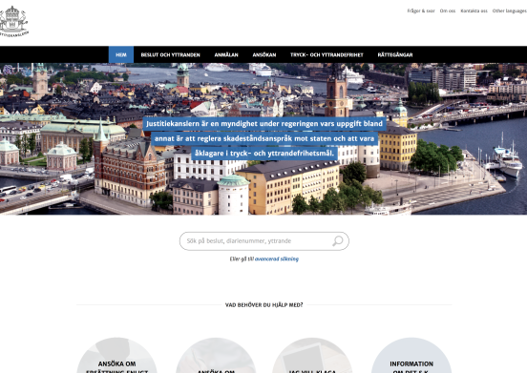This screenshot has height=373, width=527.
Task: Open Frågor & svar link
Action: tap(421, 10)
